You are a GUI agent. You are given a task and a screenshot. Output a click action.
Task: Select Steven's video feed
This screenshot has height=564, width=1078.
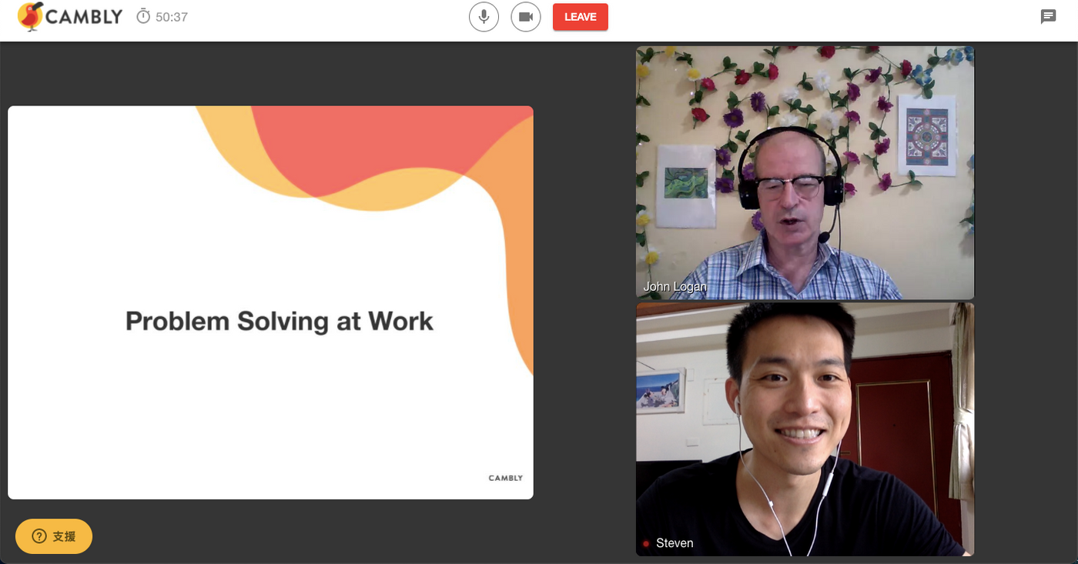click(x=805, y=429)
